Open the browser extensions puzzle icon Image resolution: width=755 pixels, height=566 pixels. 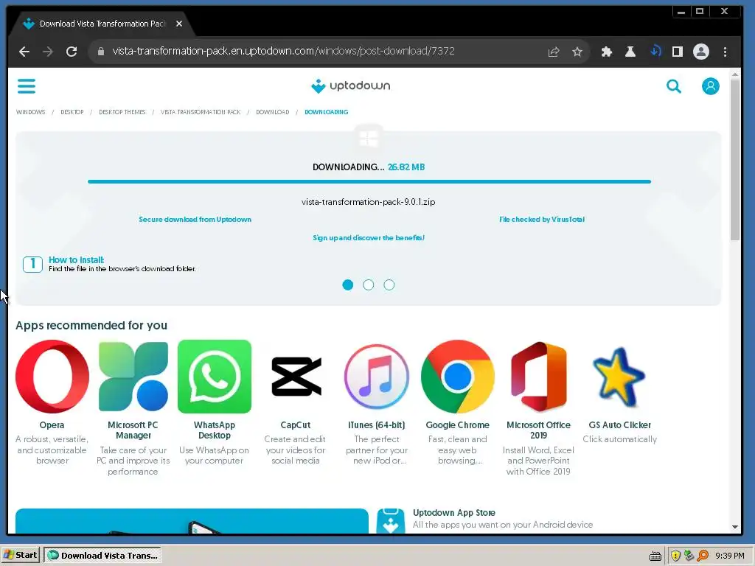pyautogui.click(x=607, y=52)
